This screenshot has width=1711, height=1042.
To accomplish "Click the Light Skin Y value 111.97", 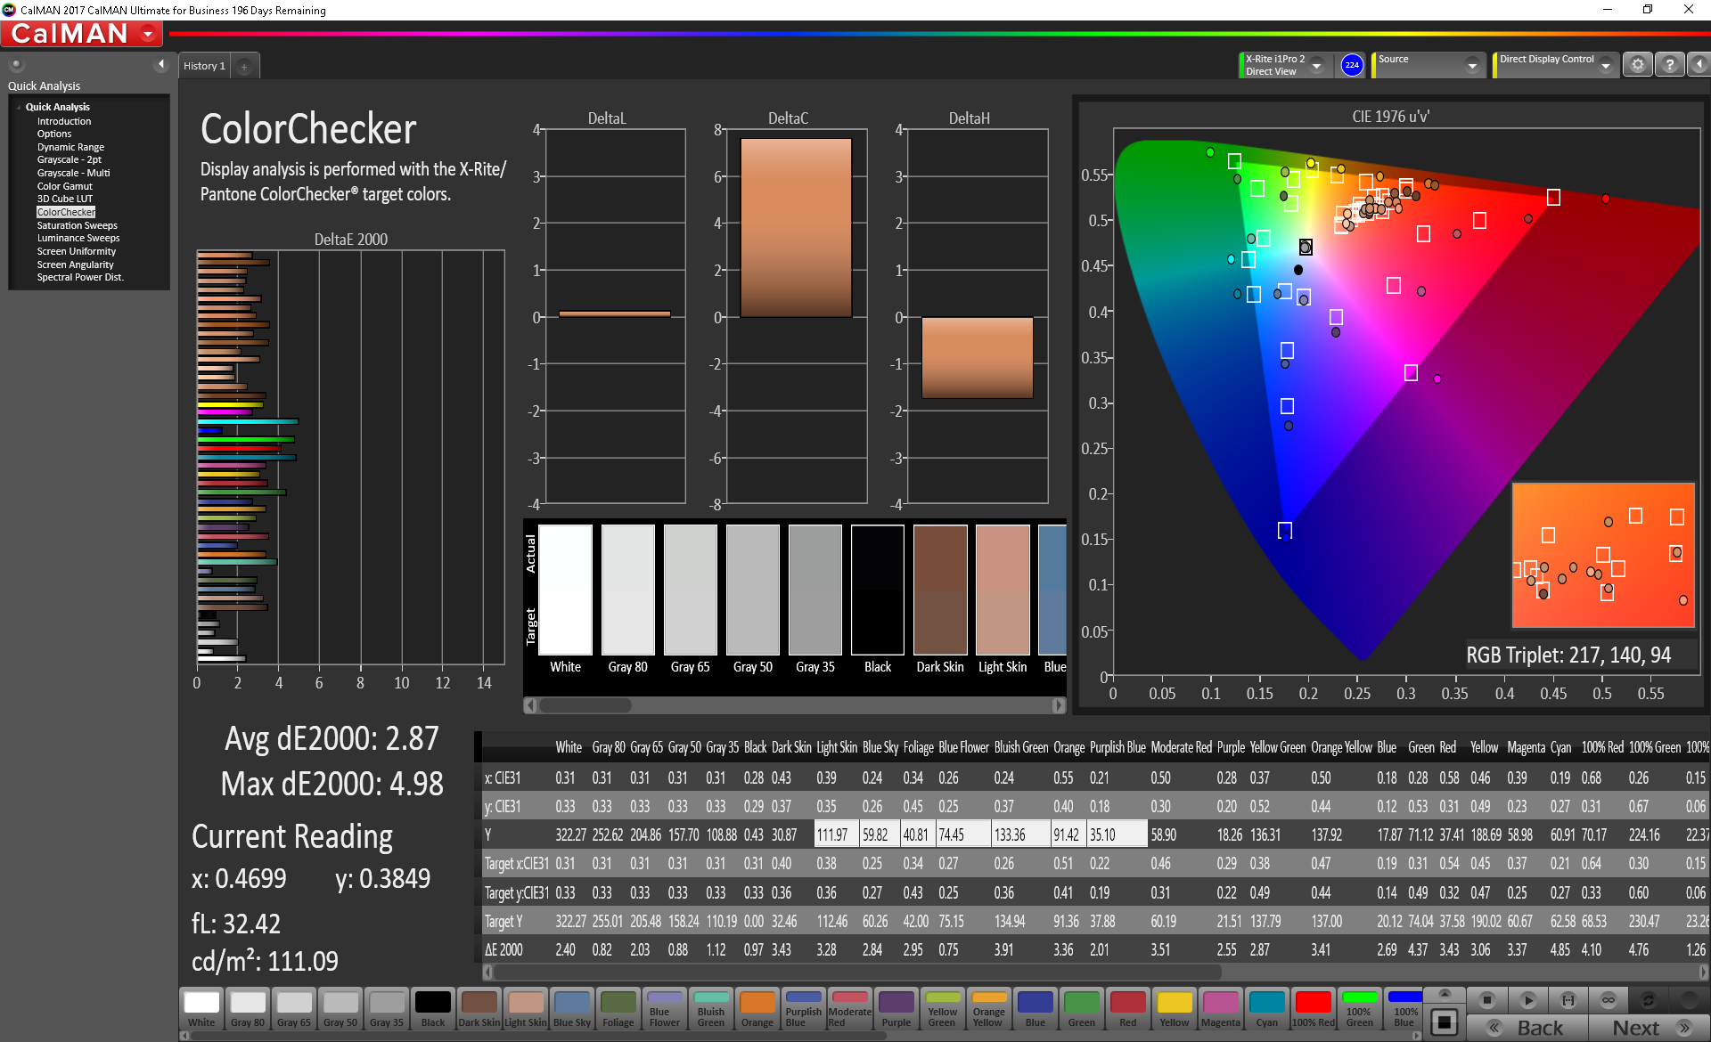I will click(836, 834).
